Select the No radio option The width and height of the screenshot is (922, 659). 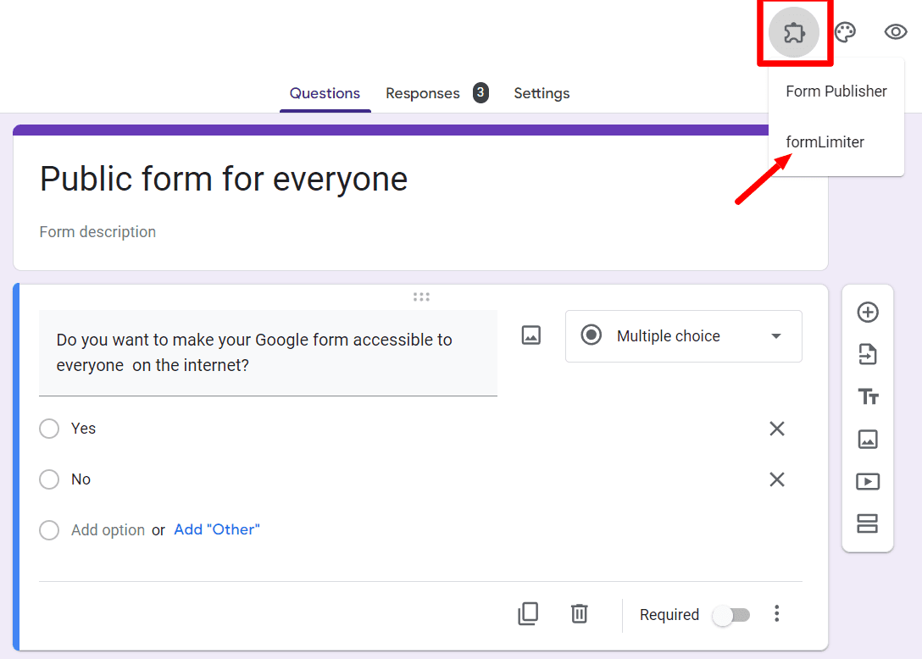tap(49, 479)
